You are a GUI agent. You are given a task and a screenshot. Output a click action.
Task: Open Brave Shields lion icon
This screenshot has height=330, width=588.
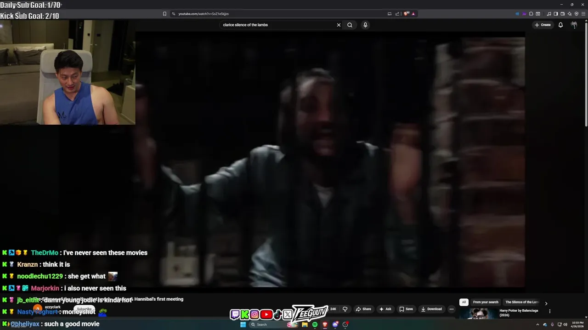[x=406, y=14]
